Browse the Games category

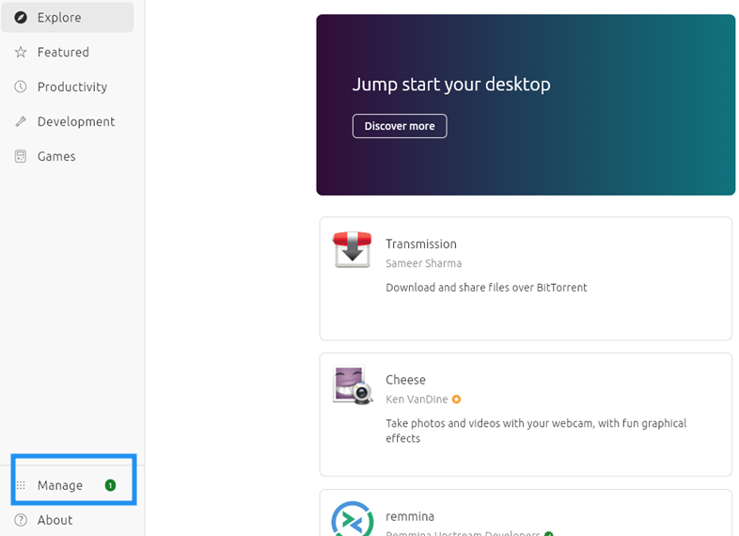68,156
